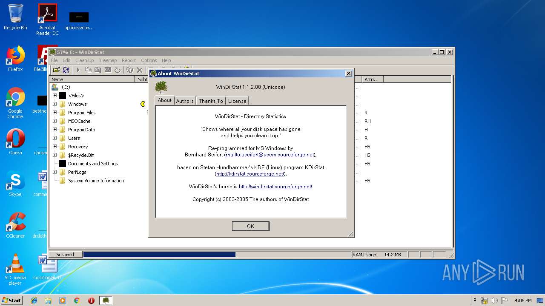
Task: Open Acrobat Reader DC desktop shortcut
Action: coord(47,20)
